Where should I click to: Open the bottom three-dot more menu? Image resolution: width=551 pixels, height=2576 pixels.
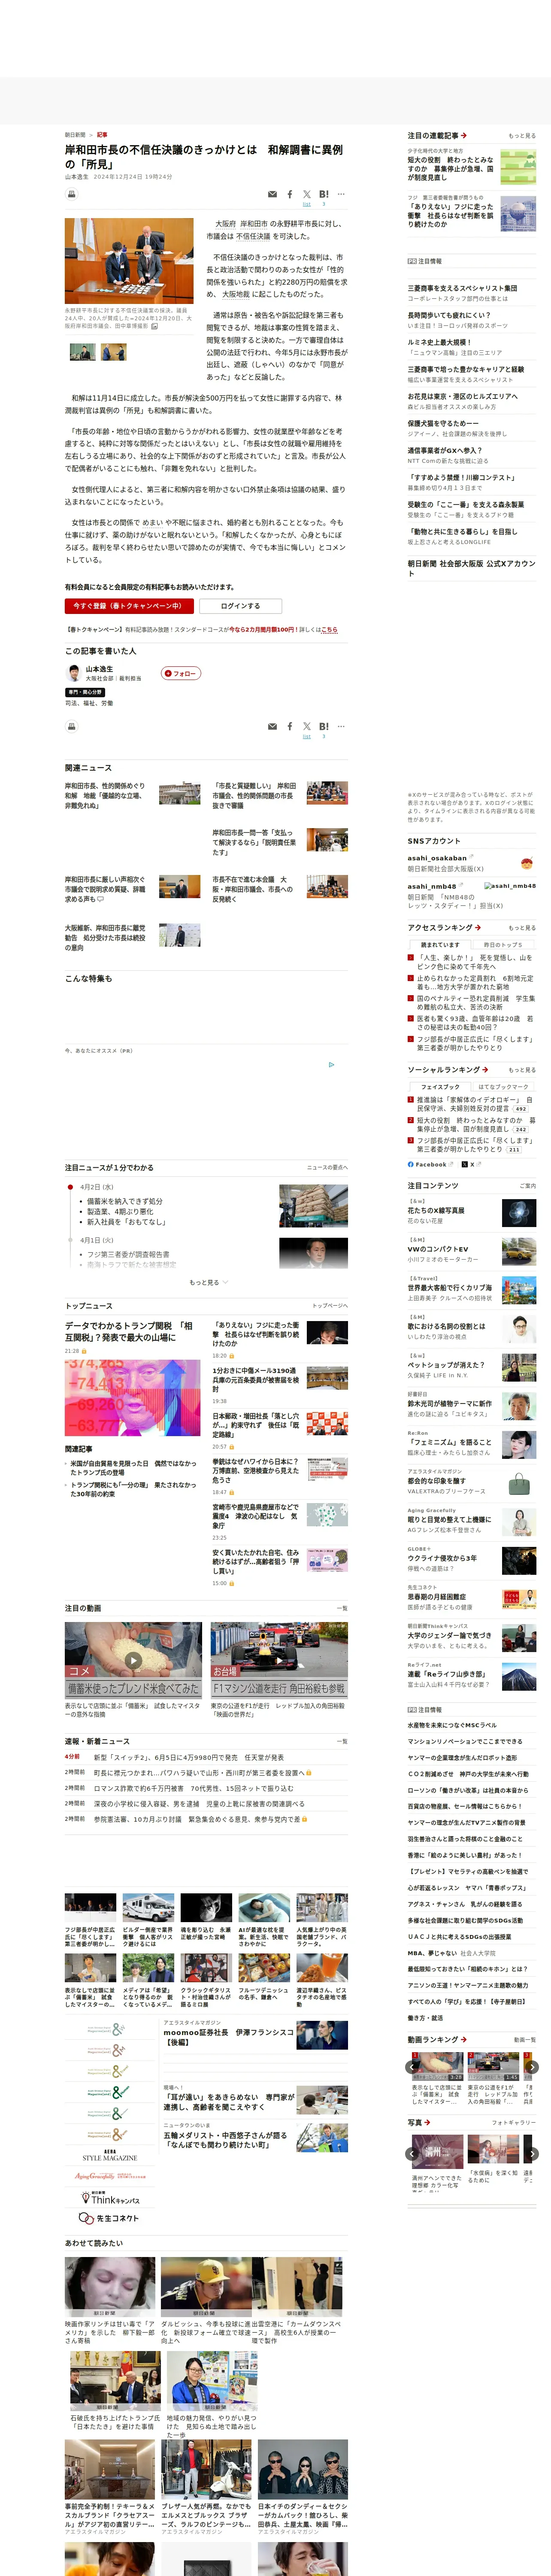coord(341,726)
